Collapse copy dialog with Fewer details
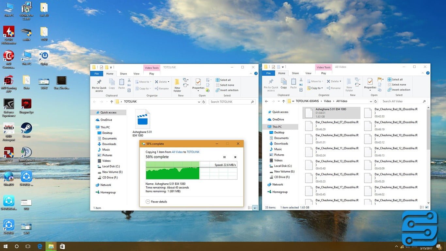Viewport: 446px width, 251px height. click(156, 202)
